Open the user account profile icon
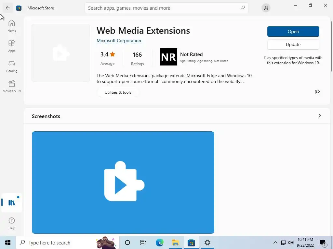The height and width of the screenshot is (249, 333). pos(266,8)
